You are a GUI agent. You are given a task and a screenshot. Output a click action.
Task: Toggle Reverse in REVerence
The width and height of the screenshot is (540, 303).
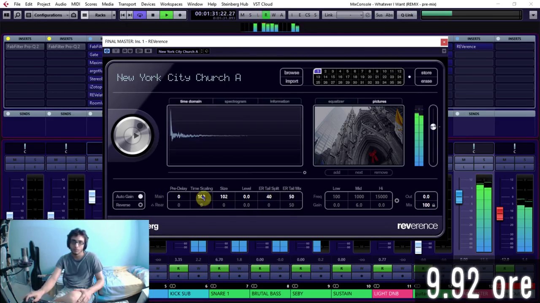tap(140, 205)
